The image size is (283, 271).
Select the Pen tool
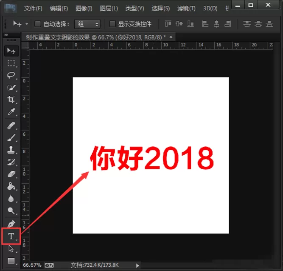click(11, 224)
